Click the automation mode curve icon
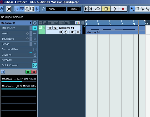 (x=43, y=9)
